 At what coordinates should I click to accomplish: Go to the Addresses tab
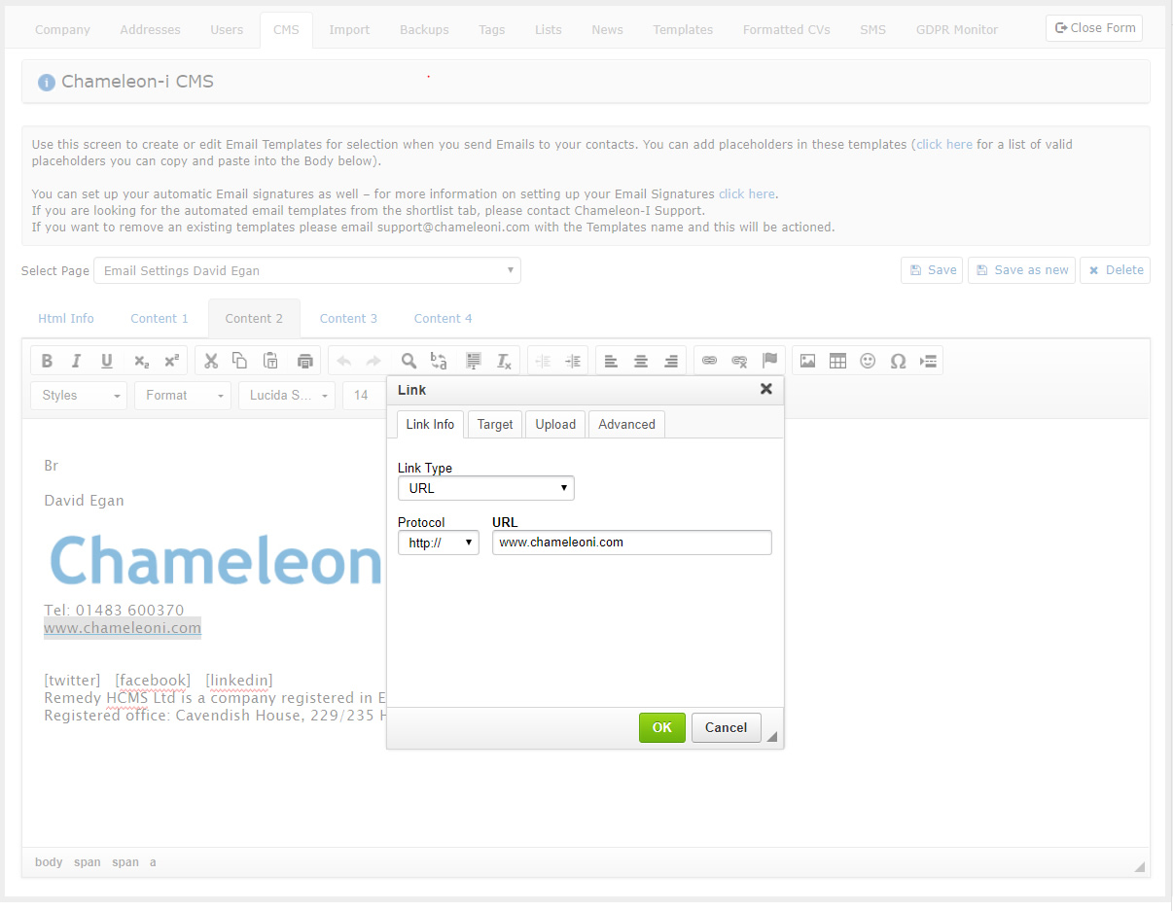click(150, 29)
